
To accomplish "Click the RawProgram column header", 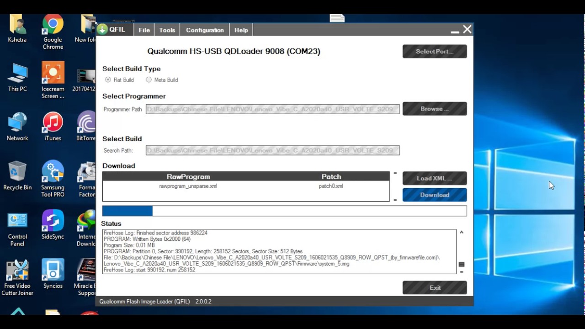I will (x=188, y=176).
